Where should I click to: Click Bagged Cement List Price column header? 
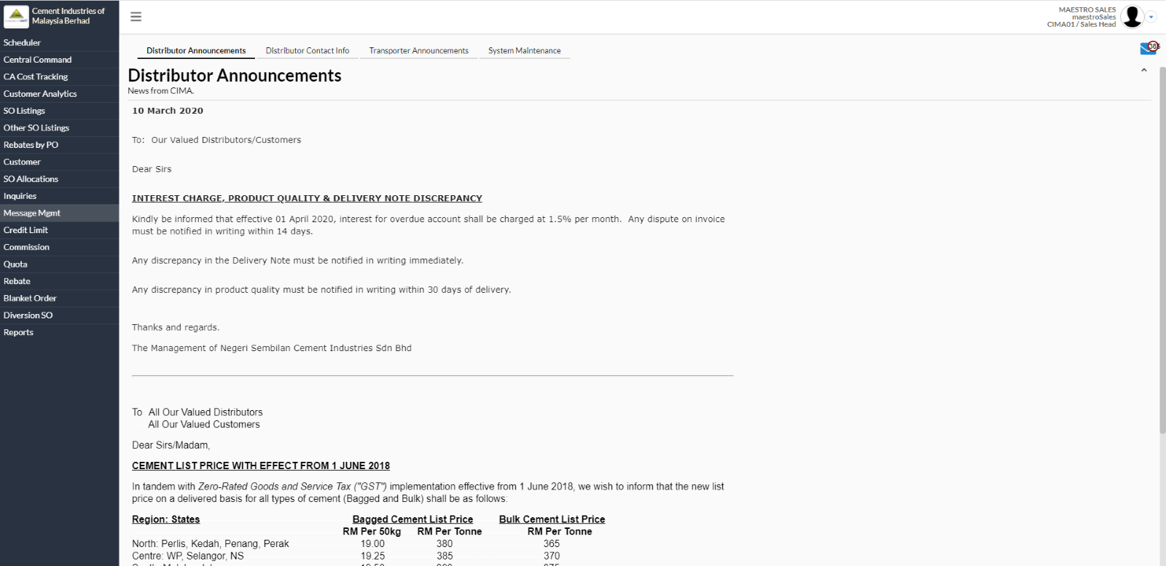[412, 519]
